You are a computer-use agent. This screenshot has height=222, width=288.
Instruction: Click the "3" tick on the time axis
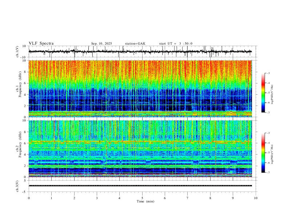click(x=97, y=198)
